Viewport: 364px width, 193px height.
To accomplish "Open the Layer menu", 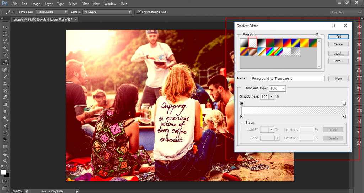I will (48, 4).
